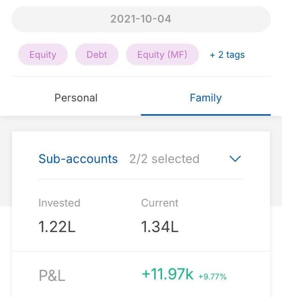Viewport: 282px width, 297px height.
Task: Click the divider line above P&L row
Action: [x=141, y=251]
